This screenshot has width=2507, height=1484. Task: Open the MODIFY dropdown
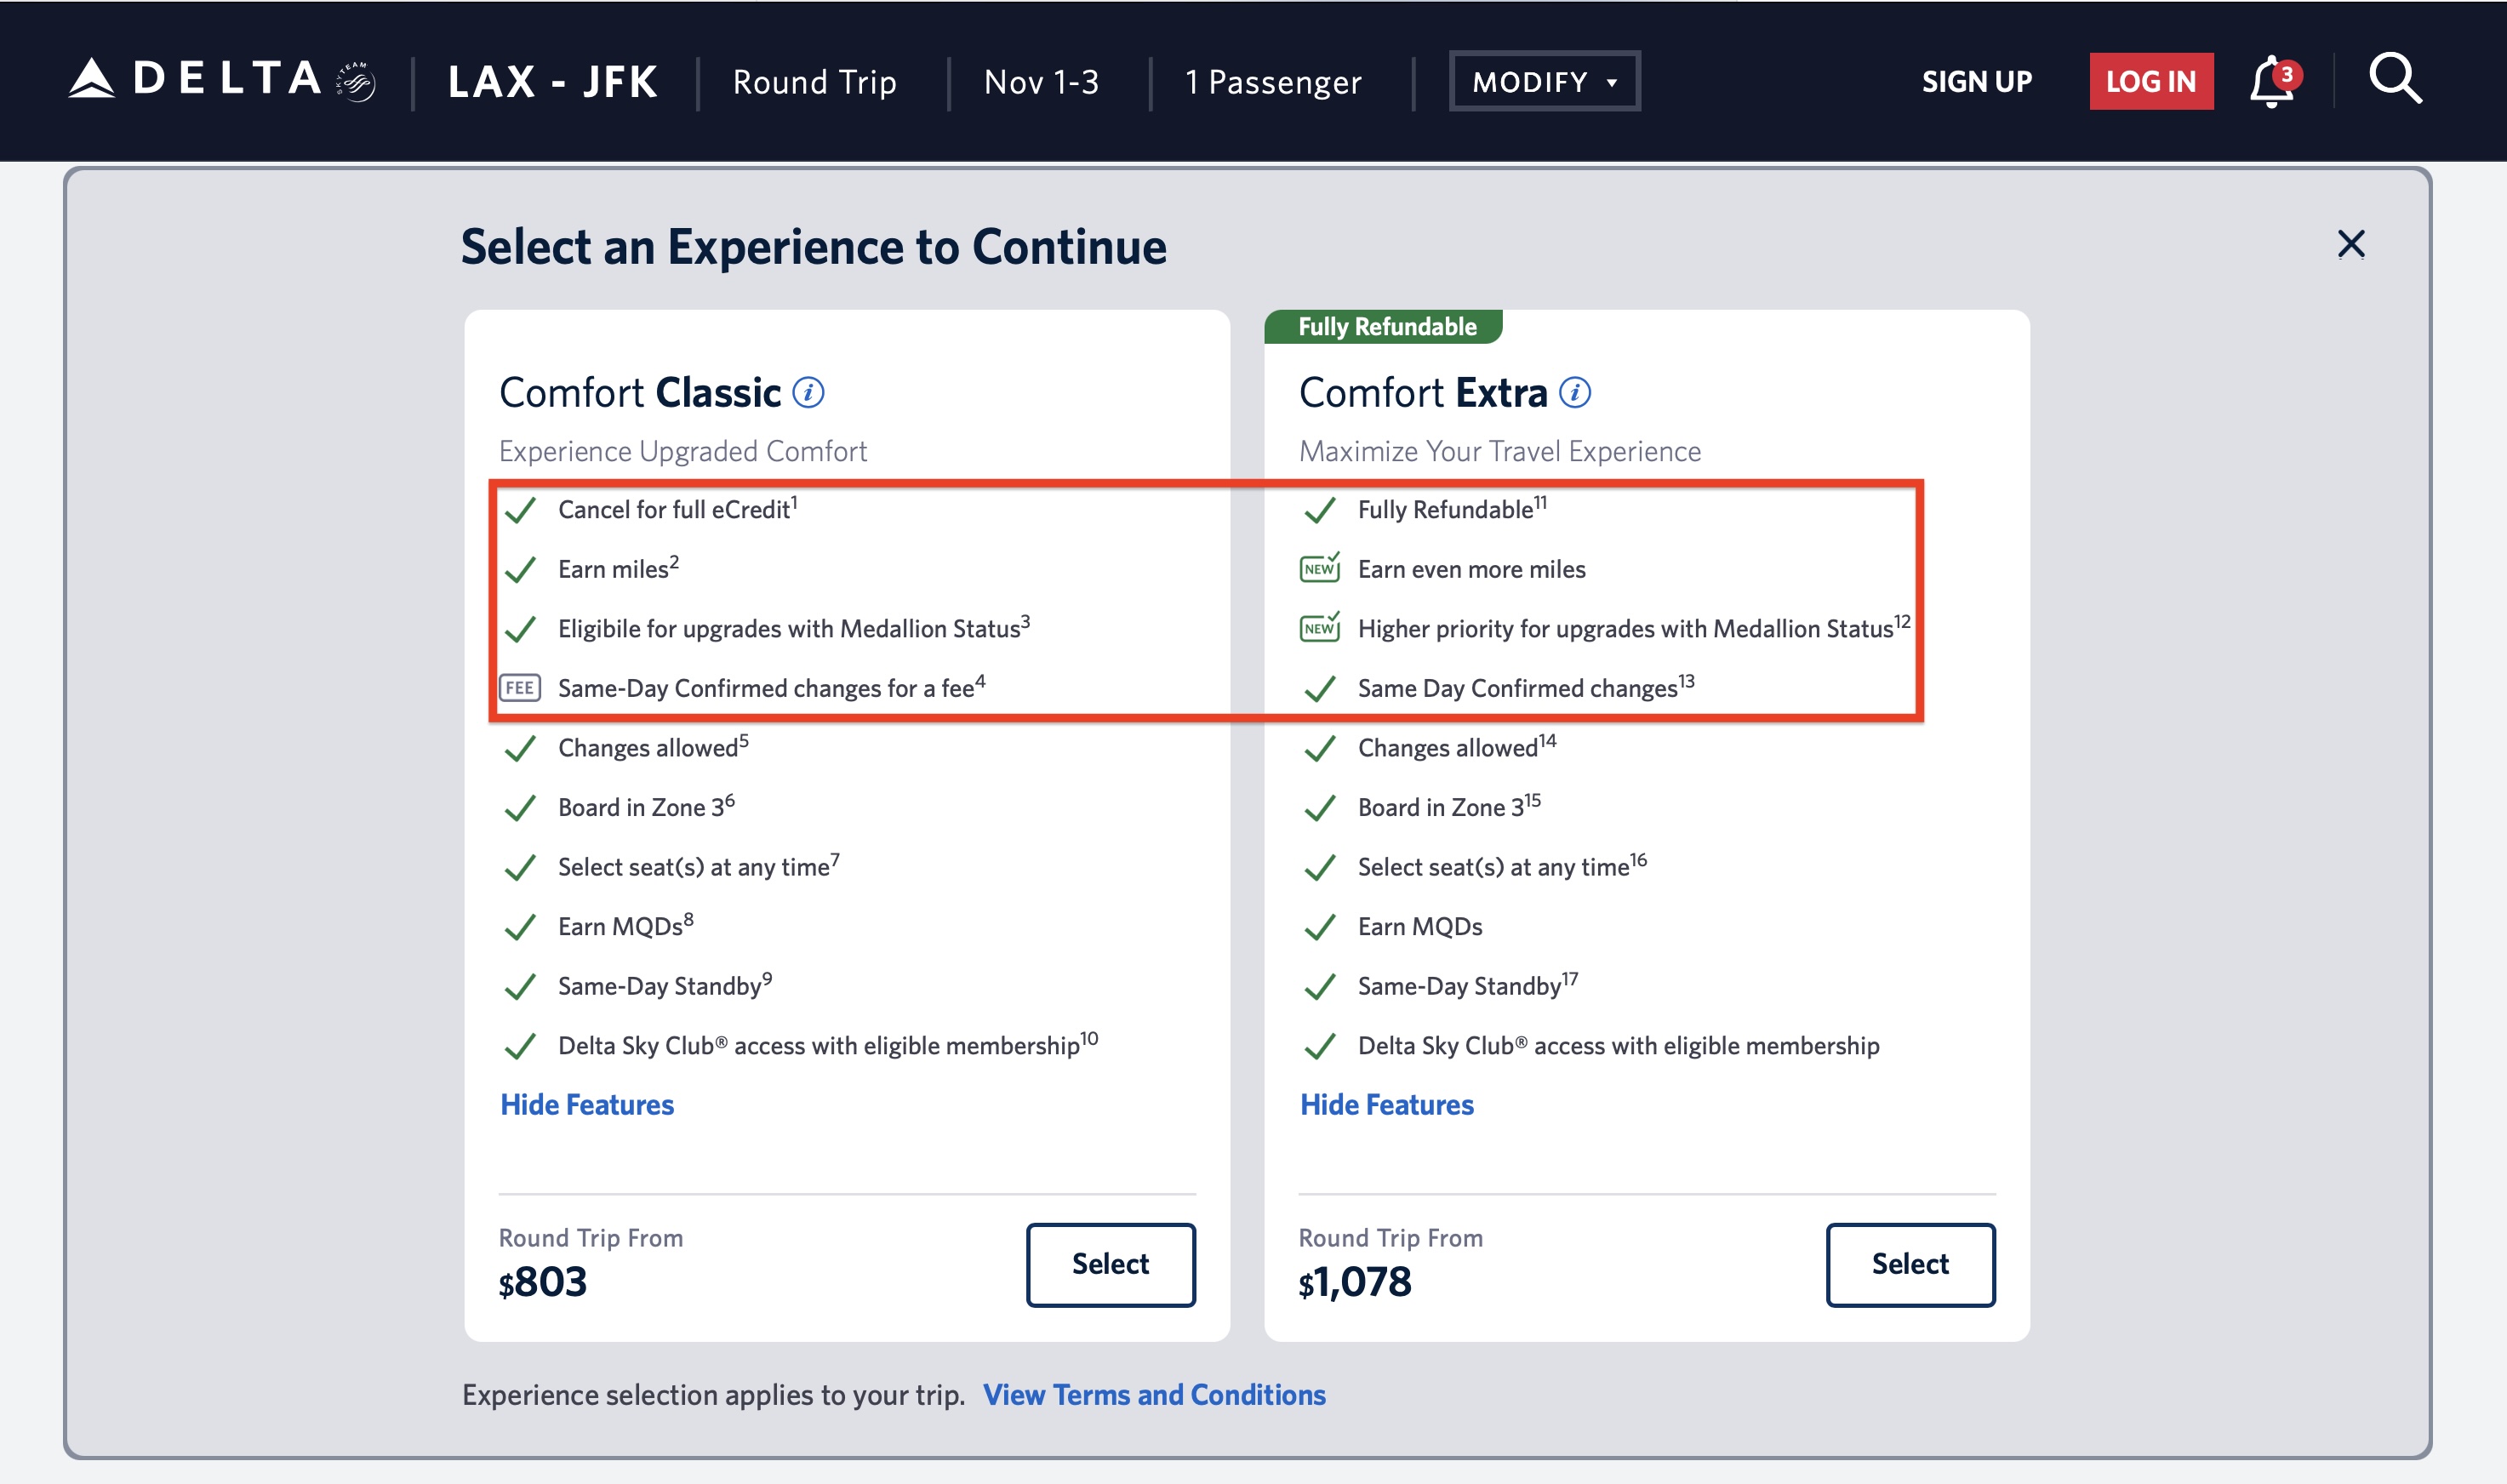coord(1544,81)
